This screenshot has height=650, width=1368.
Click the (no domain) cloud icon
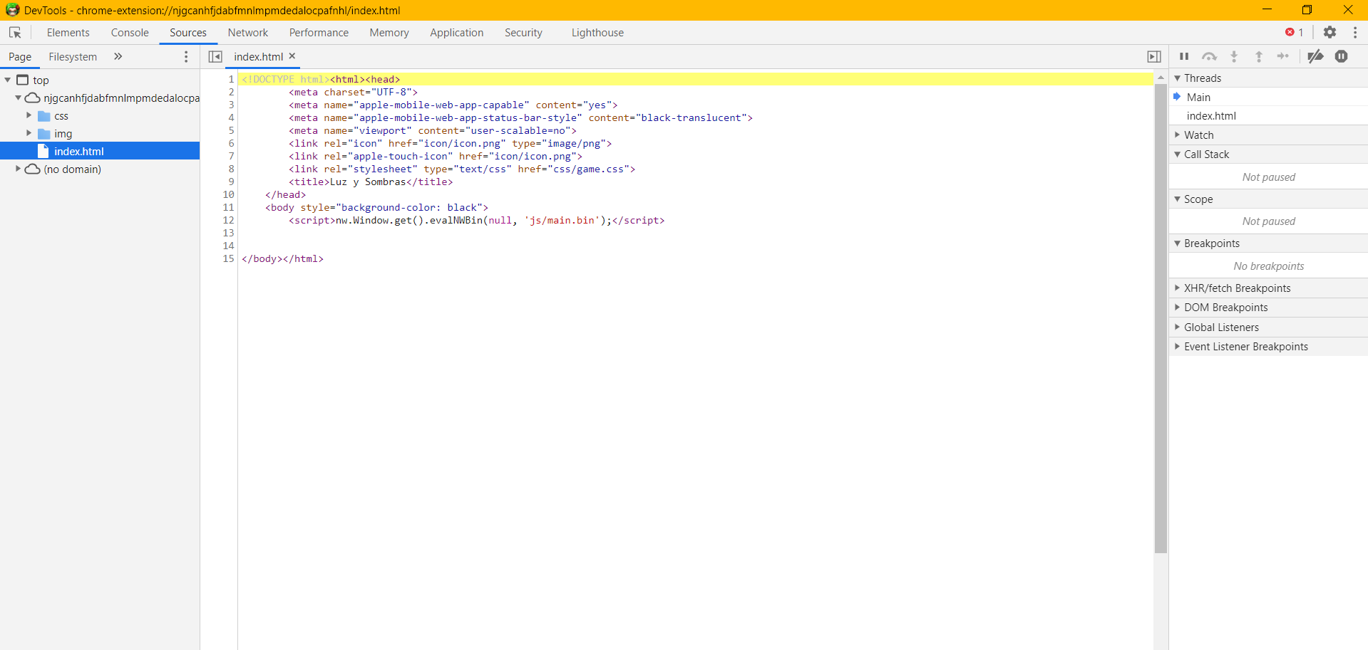32,169
